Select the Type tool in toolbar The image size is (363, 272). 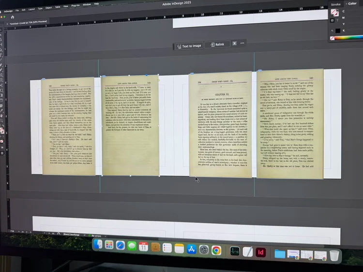pyautogui.click(x=1, y=45)
